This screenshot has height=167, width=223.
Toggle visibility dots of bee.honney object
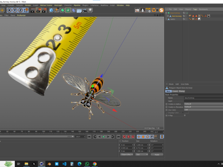186,16
